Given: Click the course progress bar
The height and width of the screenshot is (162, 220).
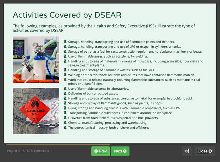Looking at the screenshot, I should point(58,144).
